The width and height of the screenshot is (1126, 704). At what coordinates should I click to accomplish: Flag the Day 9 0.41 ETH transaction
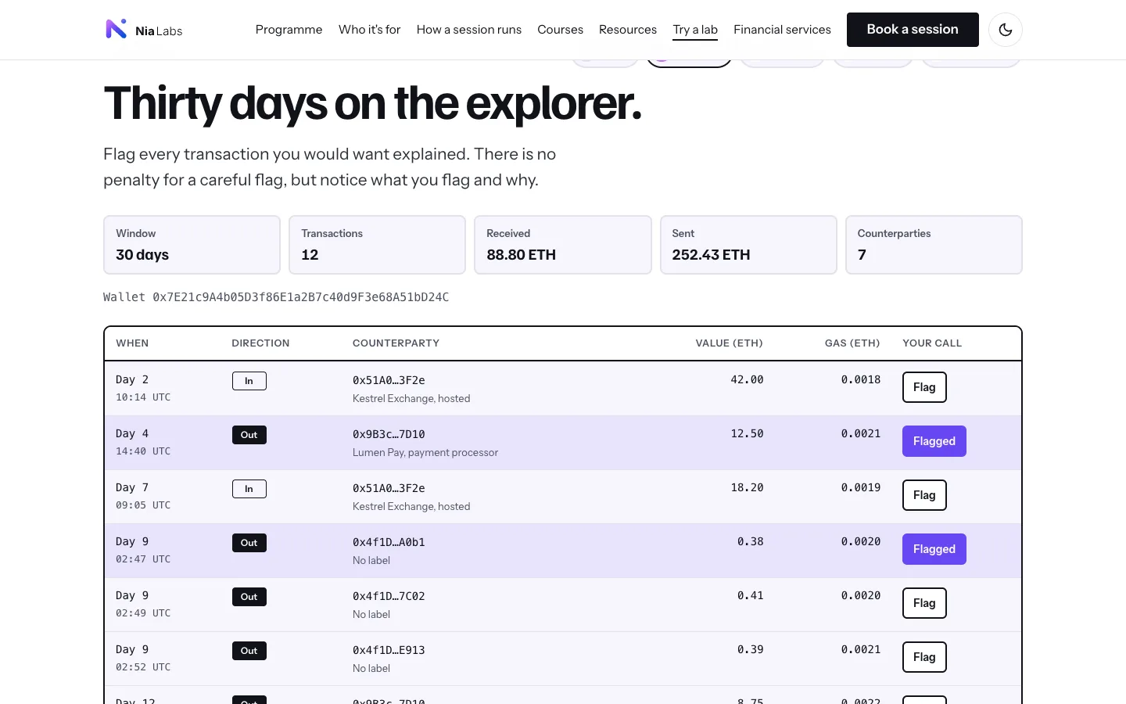click(x=924, y=603)
